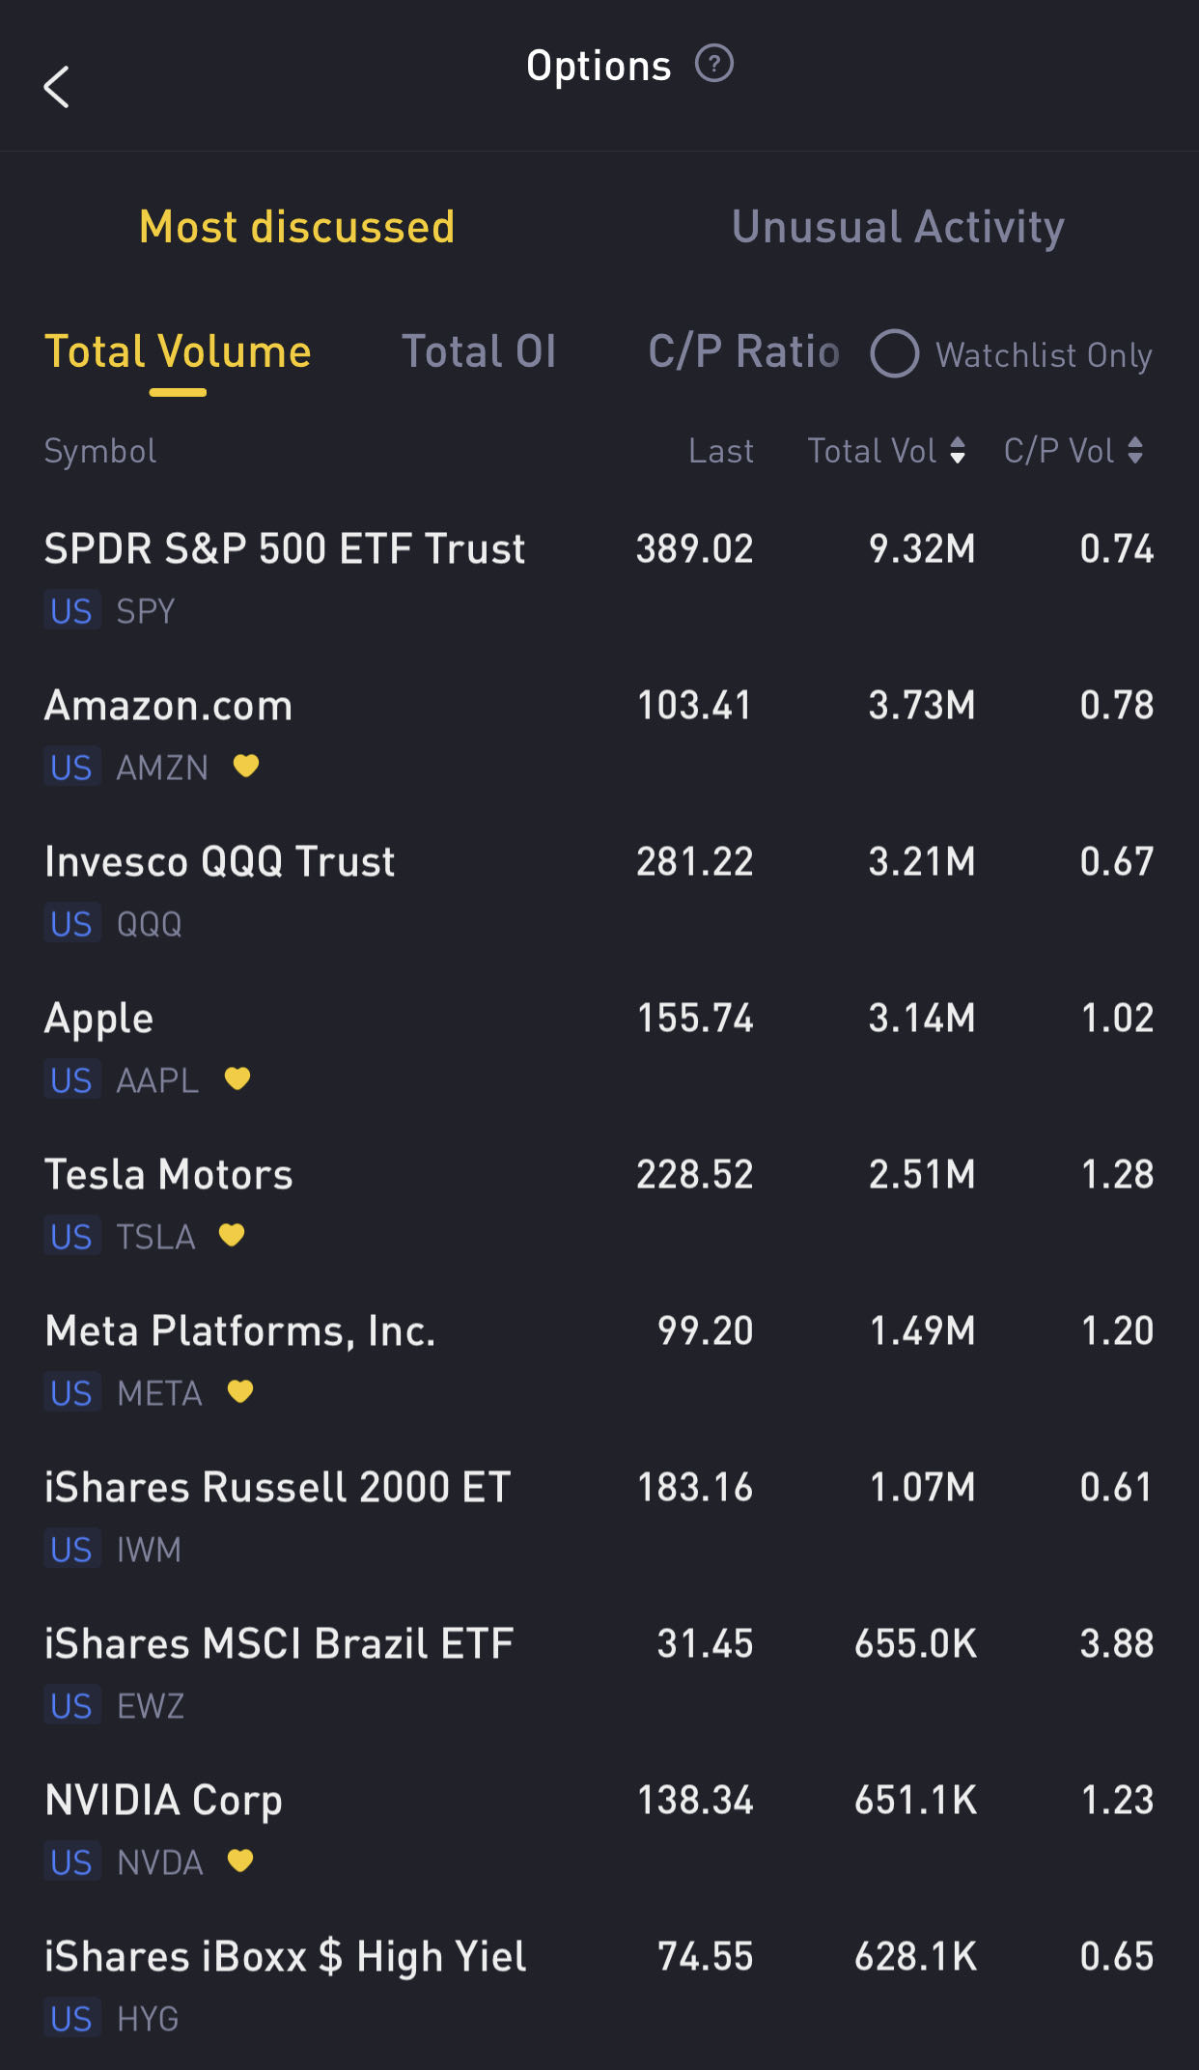Sort by Total Vol column arrows
1199x2070 pixels.
(x=957, y=451)
